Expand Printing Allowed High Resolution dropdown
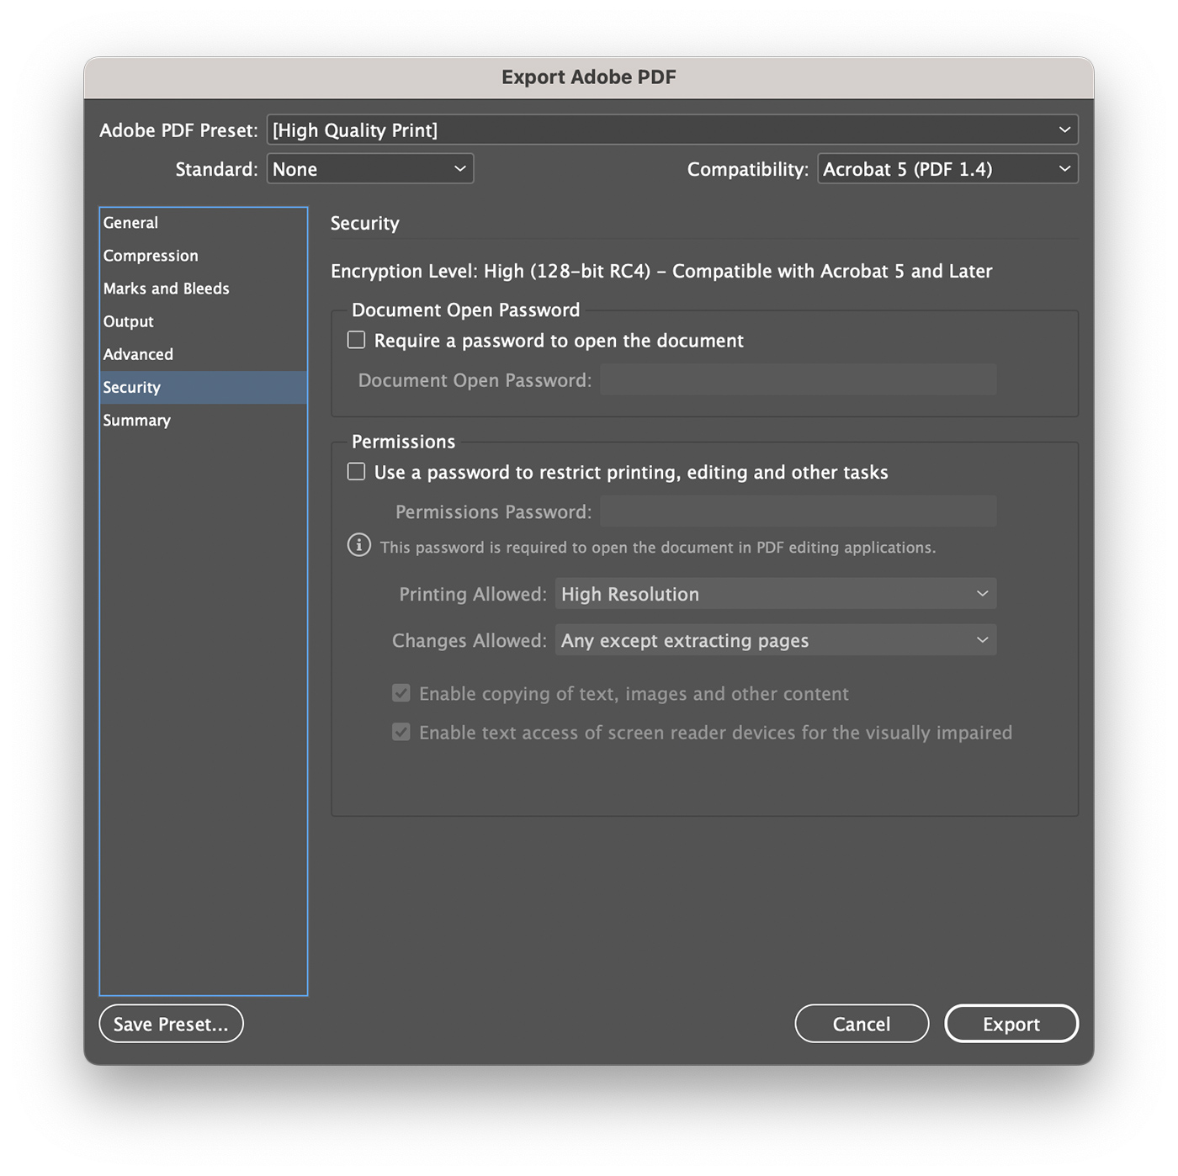This screenshot has height=1176, width=1178. coord(776,594)
